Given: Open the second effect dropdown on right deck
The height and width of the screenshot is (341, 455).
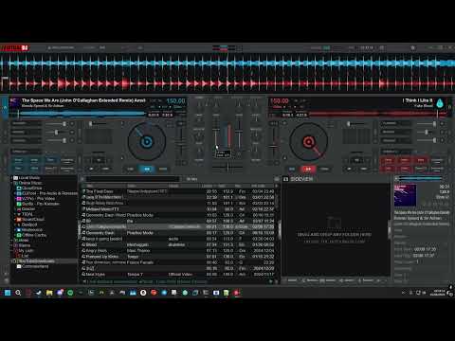Looking at the screenshot, I should (395, 132).
